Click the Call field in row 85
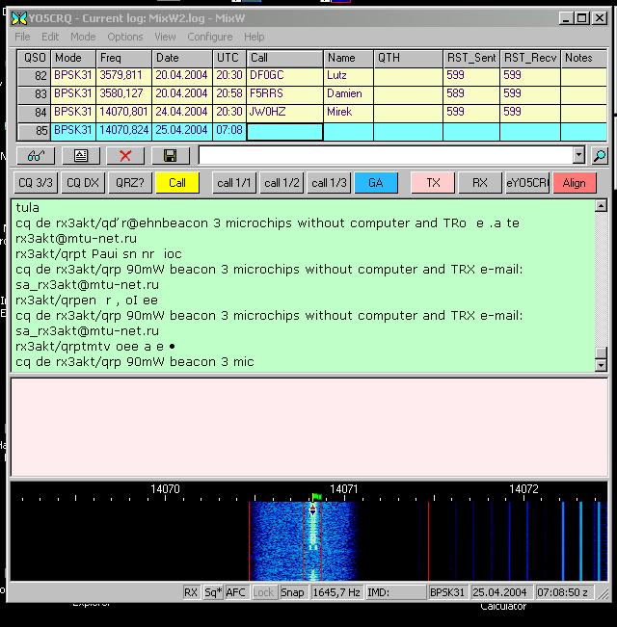Screen dimensions: 617x627 point(284,131)
